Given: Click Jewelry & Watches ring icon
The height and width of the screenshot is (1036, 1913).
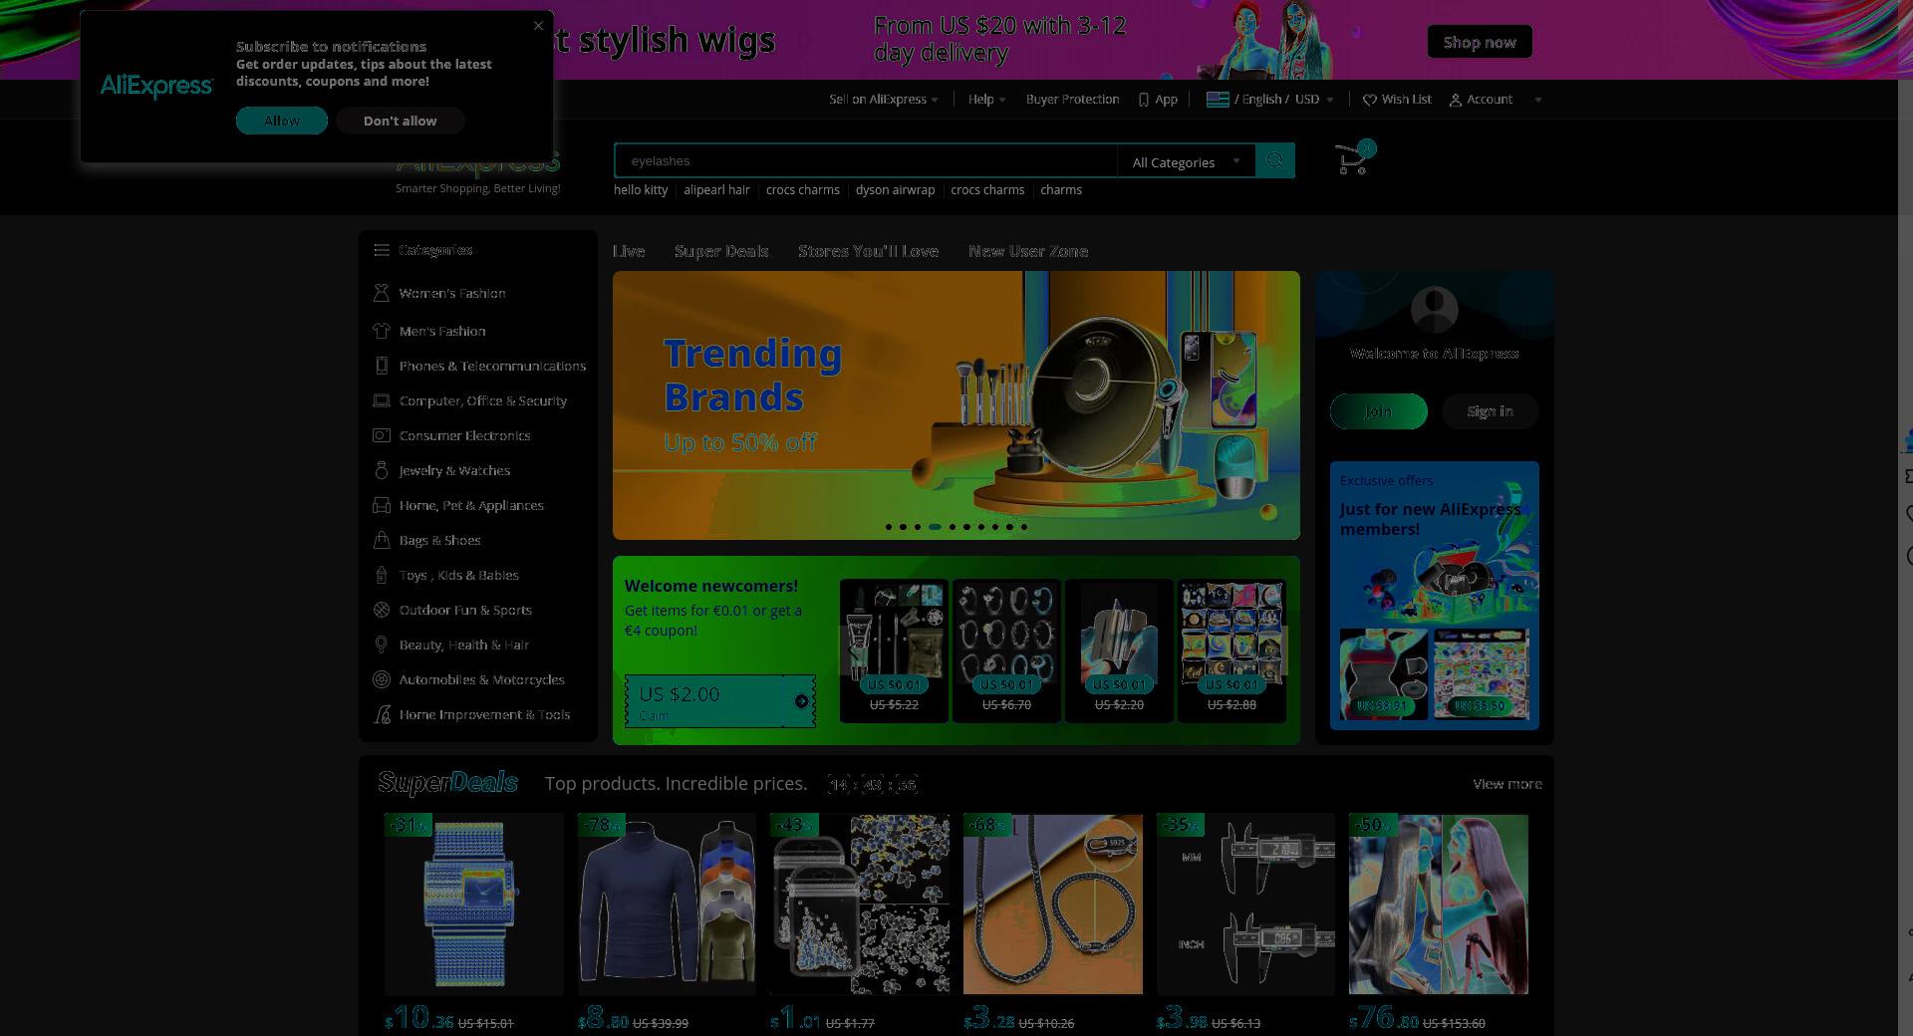Looking at the screenshot, I should point(381,470).
